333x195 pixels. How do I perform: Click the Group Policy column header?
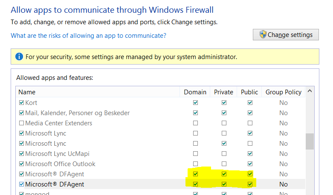[283, 92]
